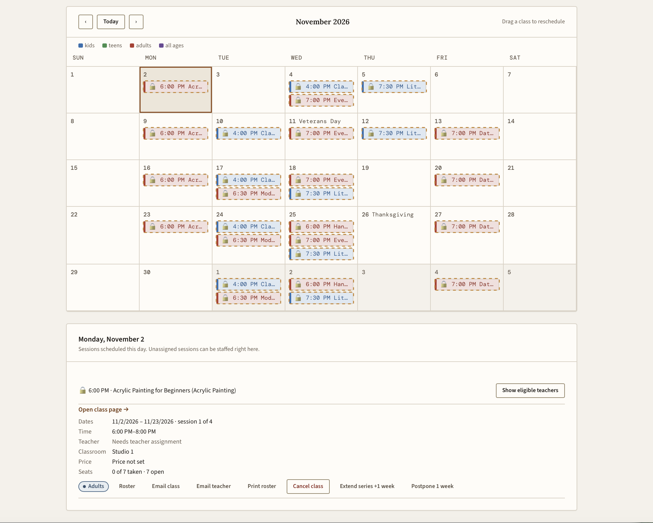Click the all ages legend swatch
The width and height of the screenshot is (653, 523).
pyautogui.click(x=161, y=45)
